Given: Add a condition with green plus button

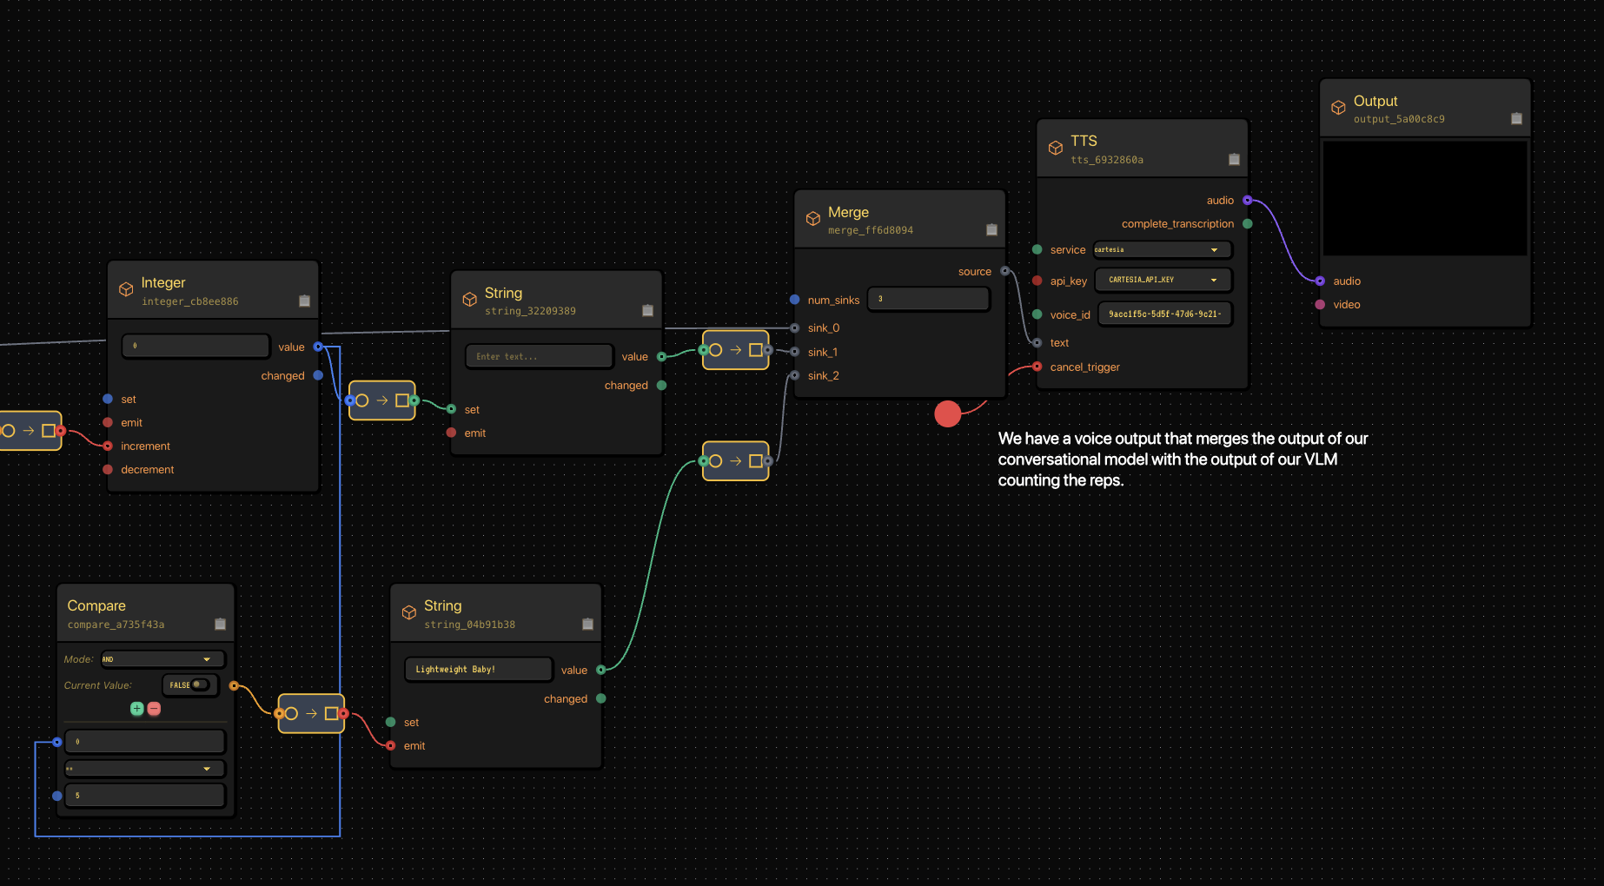Looking at the screenshot, I should [137, 709].
